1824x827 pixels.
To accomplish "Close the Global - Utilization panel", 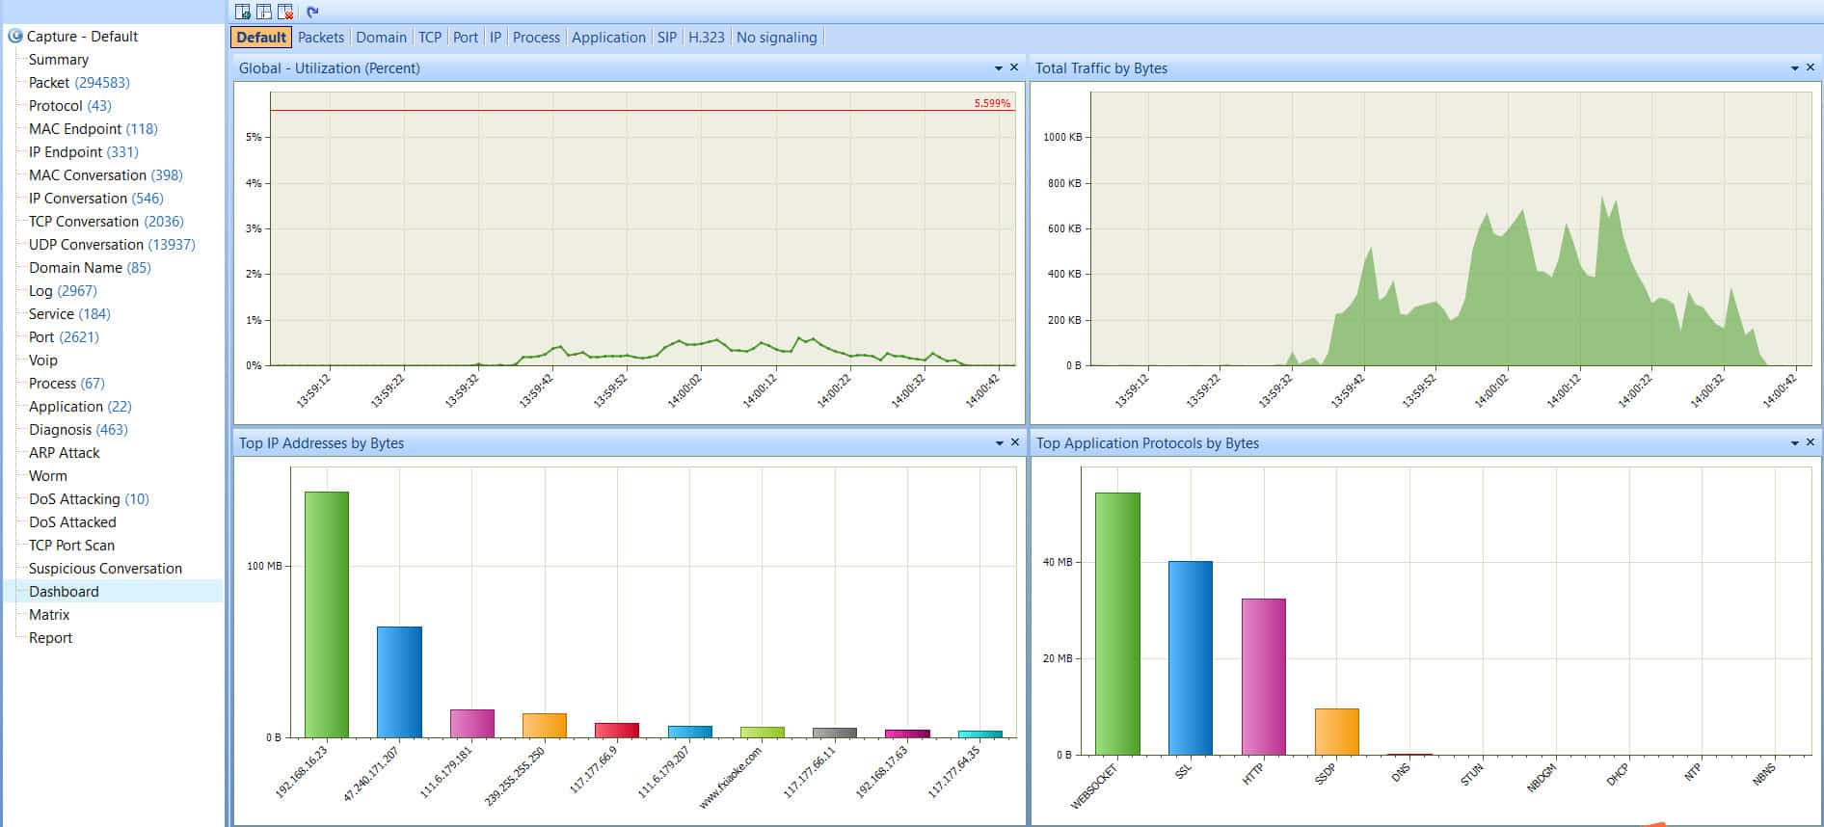I will (1014, 67).
